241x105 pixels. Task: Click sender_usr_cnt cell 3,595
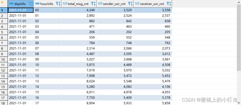[x=115, y=54]
